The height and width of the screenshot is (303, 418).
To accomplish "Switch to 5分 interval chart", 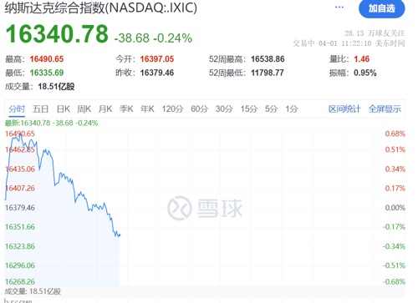I will (x=271, y=109).
